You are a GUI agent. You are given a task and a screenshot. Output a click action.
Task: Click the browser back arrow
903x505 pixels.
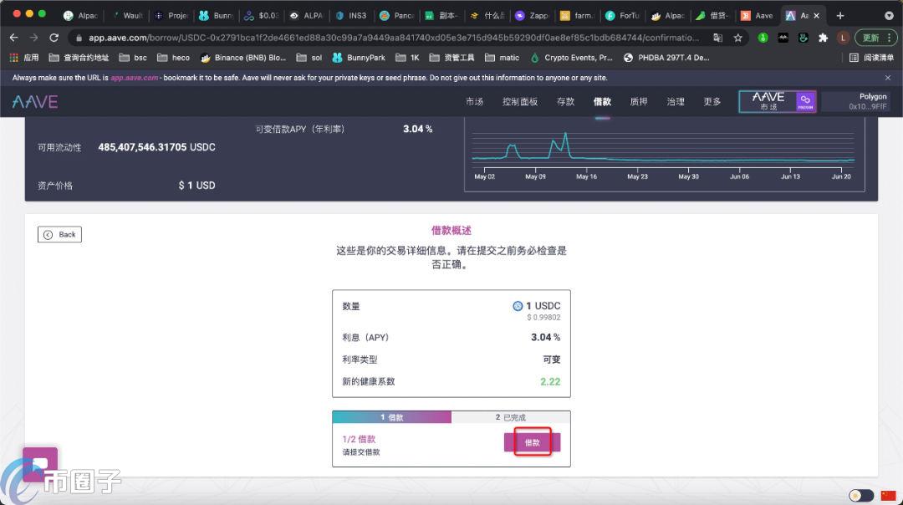pyautogui.click(x=14, y=38)
